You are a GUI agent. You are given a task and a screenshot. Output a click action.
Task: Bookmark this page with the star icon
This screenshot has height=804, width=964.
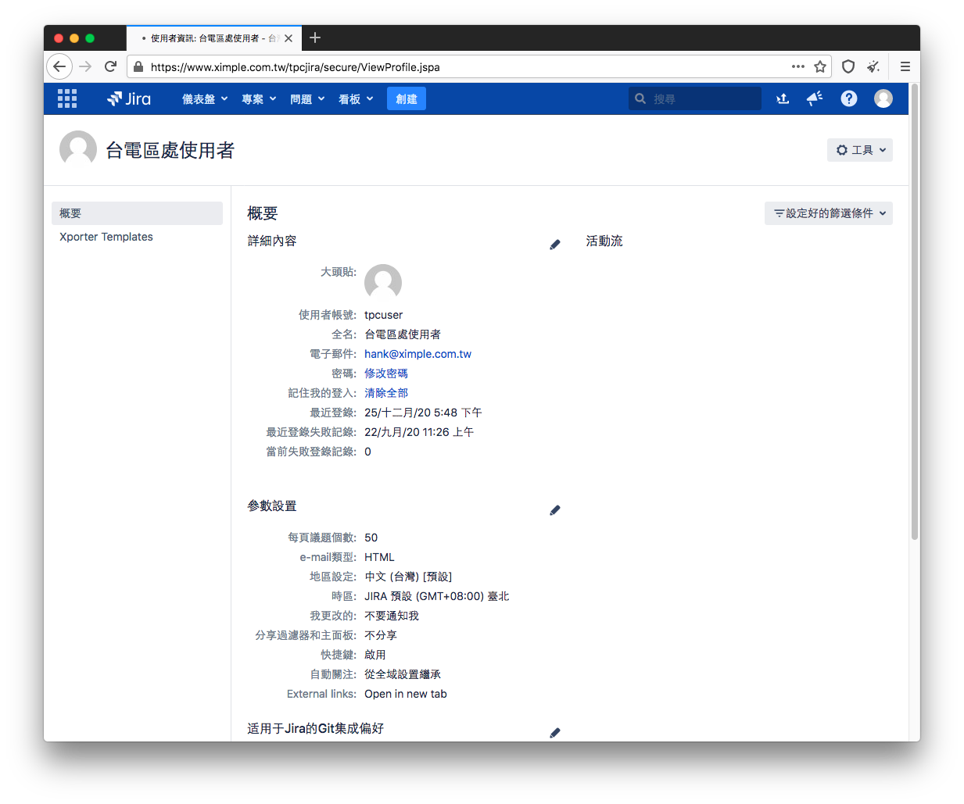tap(820, 66)
